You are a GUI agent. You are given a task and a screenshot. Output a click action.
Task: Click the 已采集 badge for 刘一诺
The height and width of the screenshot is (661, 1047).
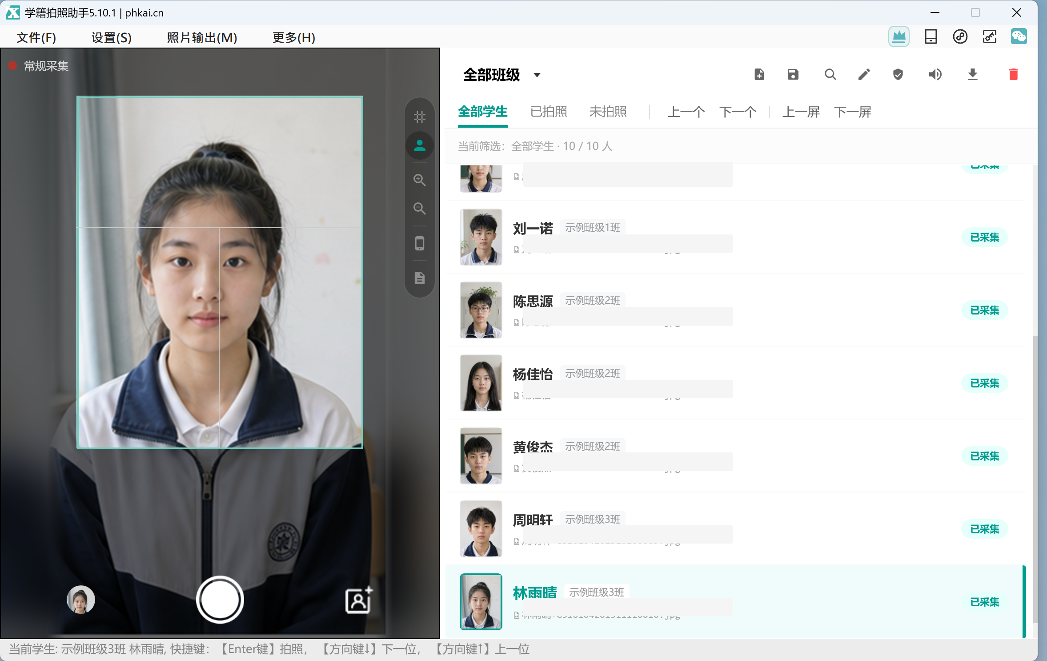coord(984,237)
